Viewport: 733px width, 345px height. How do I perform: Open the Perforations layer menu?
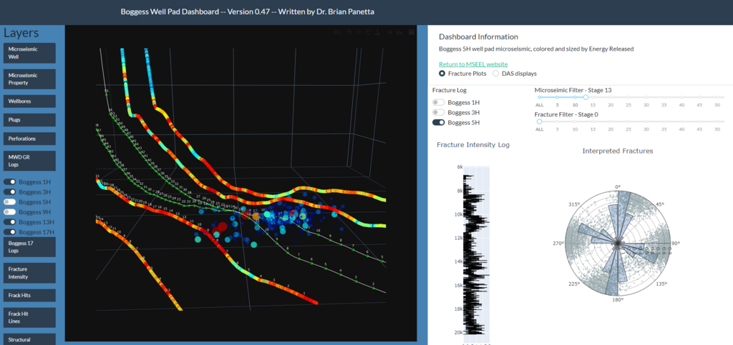[x=29, y=139]
